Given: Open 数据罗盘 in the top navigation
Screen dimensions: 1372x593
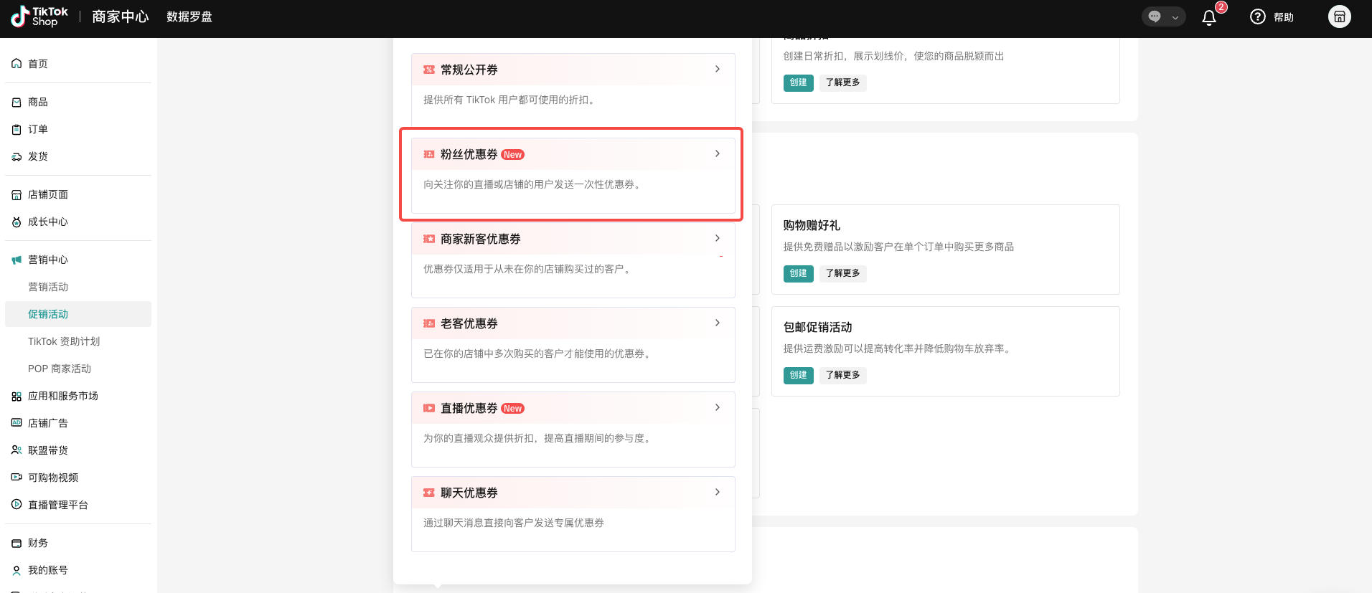Looking at the screenshot, I should 189,17.
